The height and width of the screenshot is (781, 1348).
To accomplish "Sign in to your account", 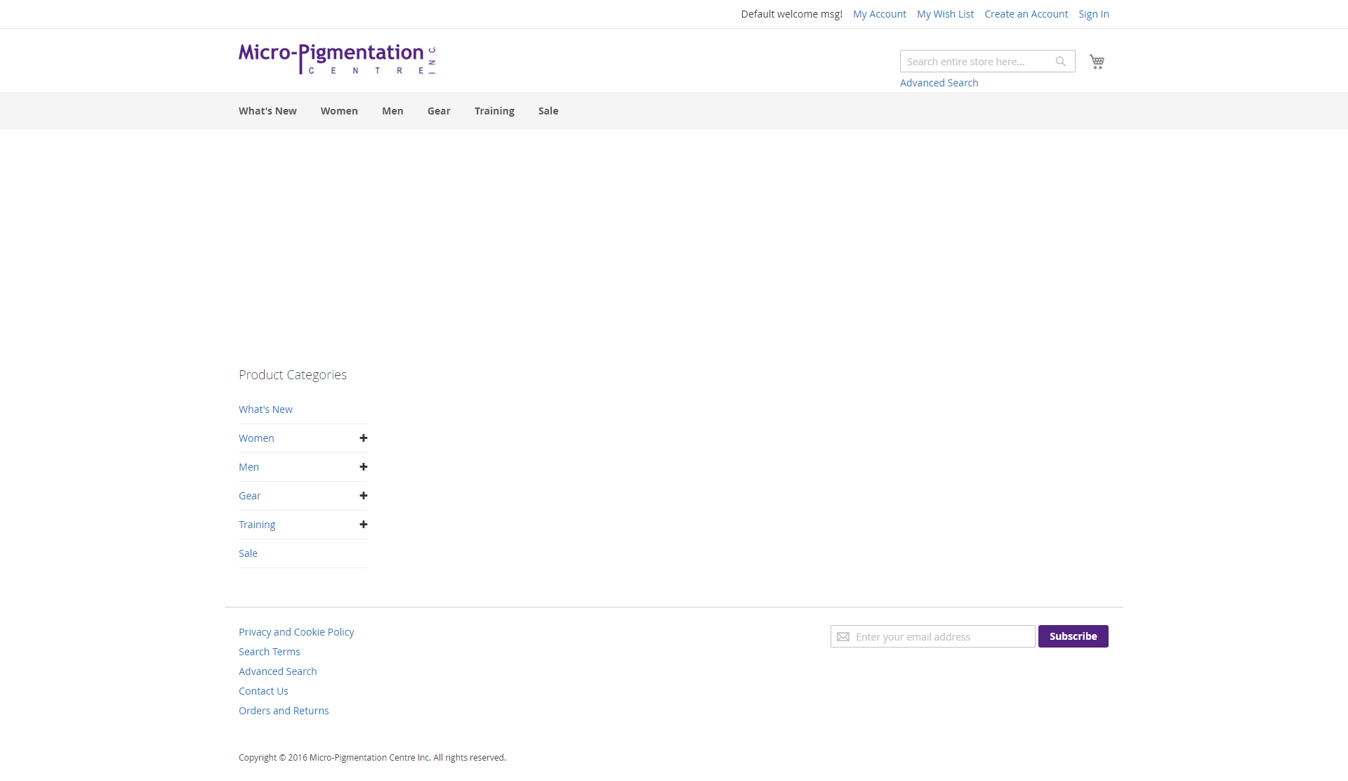I will tap(1094, 13).
